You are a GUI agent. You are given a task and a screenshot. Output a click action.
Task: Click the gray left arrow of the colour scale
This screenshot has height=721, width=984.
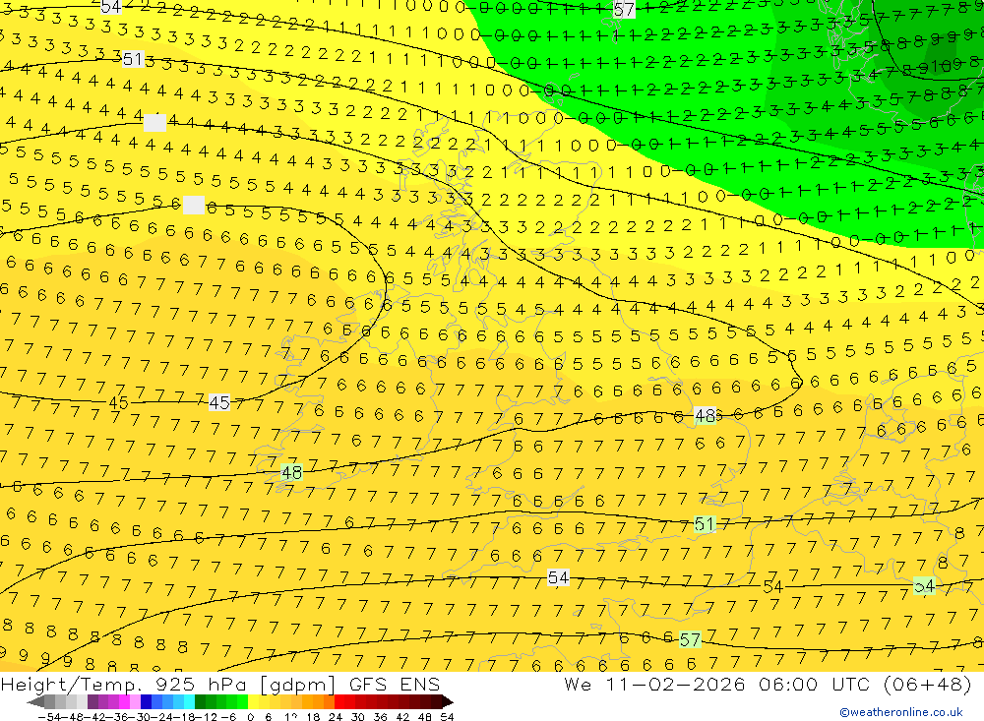click(35, 701)
